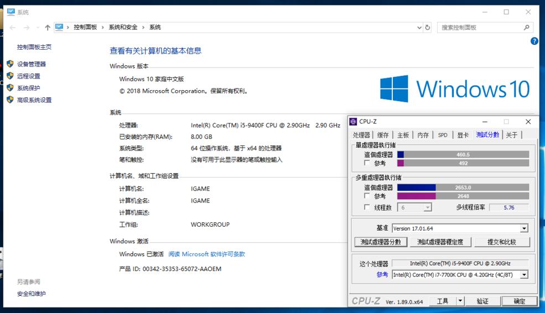This screenshot has width=545, height=313.
Task: Open the 线程数 dropdown showing 6
Action: [x=428, y=207]
